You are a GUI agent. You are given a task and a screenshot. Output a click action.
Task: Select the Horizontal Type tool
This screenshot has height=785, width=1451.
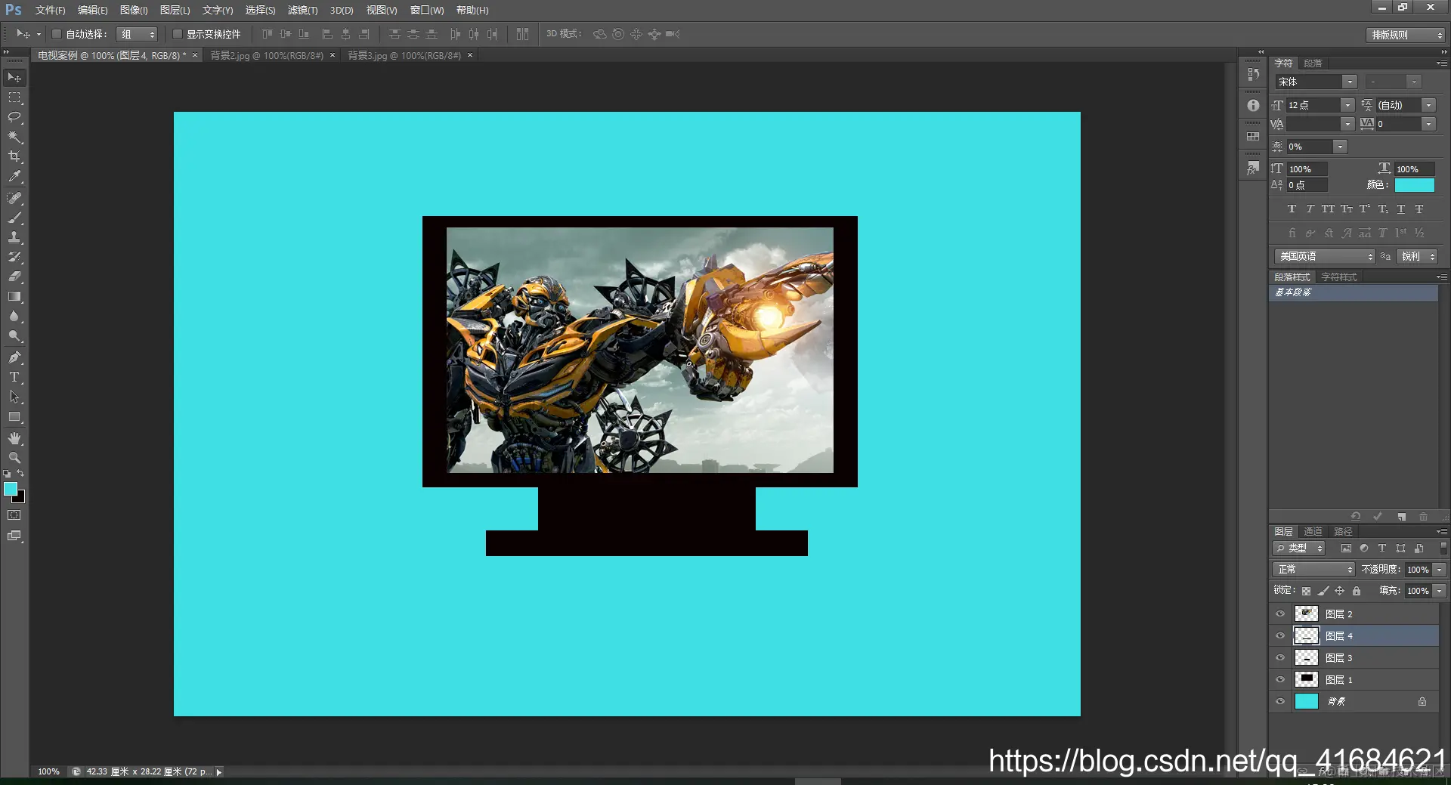coord(14,377)
